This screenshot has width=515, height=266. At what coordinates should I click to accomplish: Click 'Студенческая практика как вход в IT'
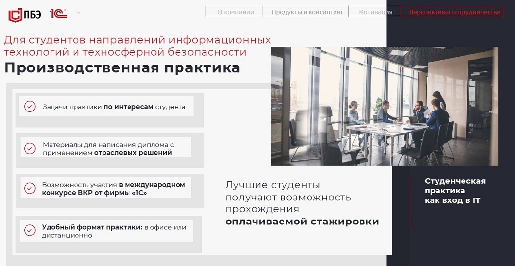click(x=455, y=191)
